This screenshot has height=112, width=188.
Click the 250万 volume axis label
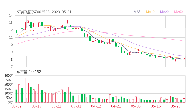(x=9, y=80)
